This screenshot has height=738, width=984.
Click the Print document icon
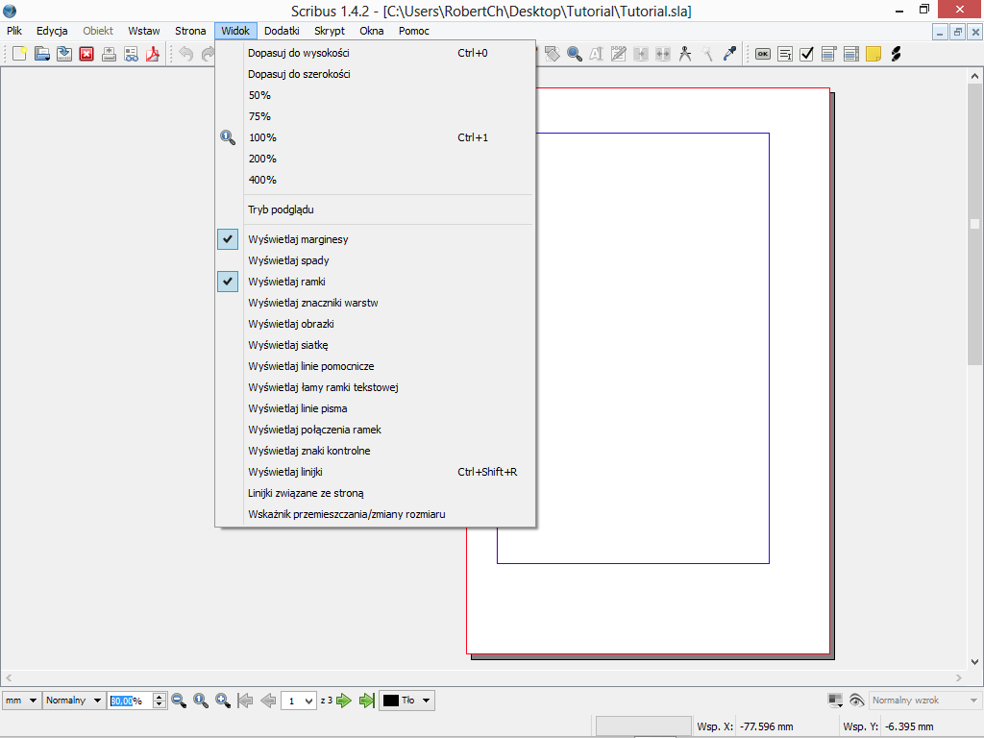click(x=109, y=54)
